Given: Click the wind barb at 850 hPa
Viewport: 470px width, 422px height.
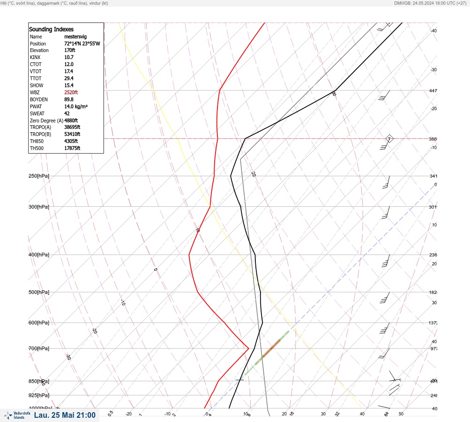Looking at the screenshot, I should pyautogui.click(x=395, y=380).
